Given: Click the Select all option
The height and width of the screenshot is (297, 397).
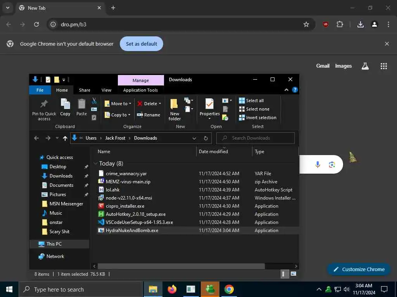Looking at the screenshot, I should click(x=251, y=101).
